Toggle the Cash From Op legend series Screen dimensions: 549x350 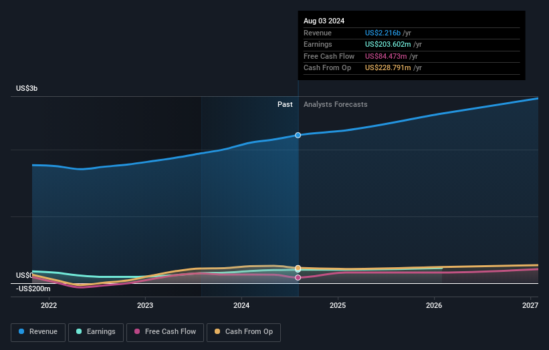coord(243,332)
